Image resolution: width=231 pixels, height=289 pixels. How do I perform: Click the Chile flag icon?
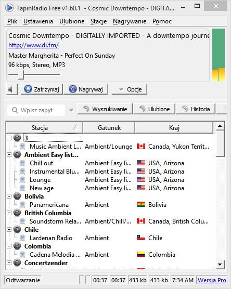pyautogui.click(x=141, y=238)
